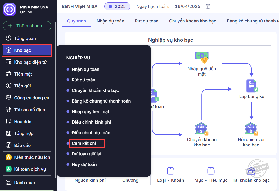Click the Tiền mặt wallet icon
Viewport: 279px width, 191px height.
click(x=8, y=74)
